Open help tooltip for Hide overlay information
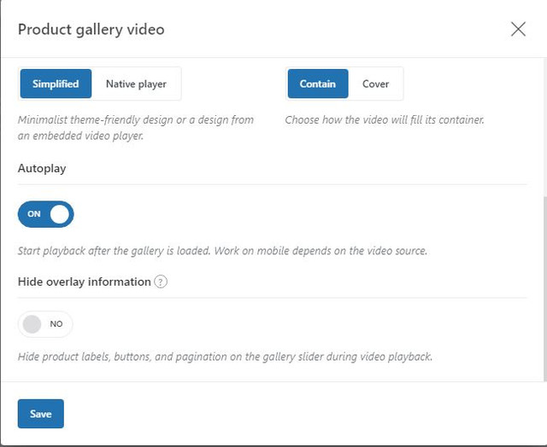 (x=161, y=282)
